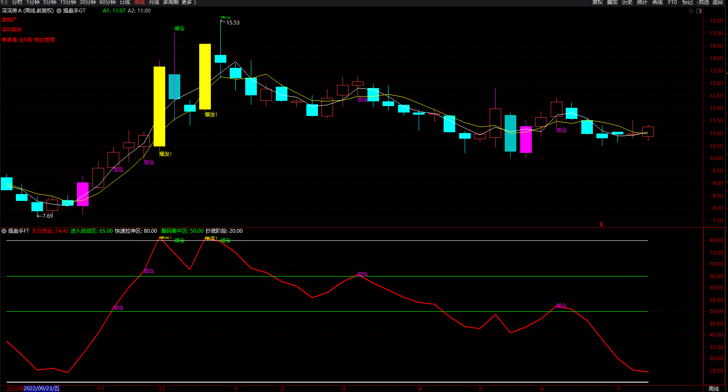Select the 5分钟 period tab
Screen dimensions: 728x392
(x=49, y=2)
